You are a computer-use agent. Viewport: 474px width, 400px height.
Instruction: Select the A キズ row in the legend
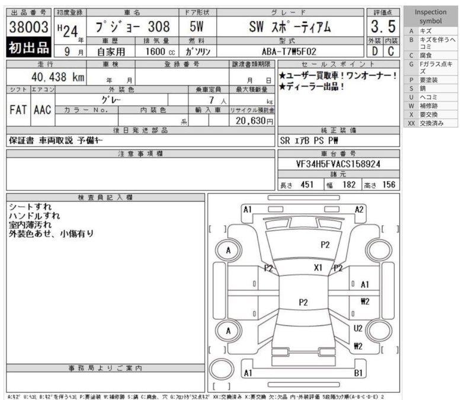(431, 30)
